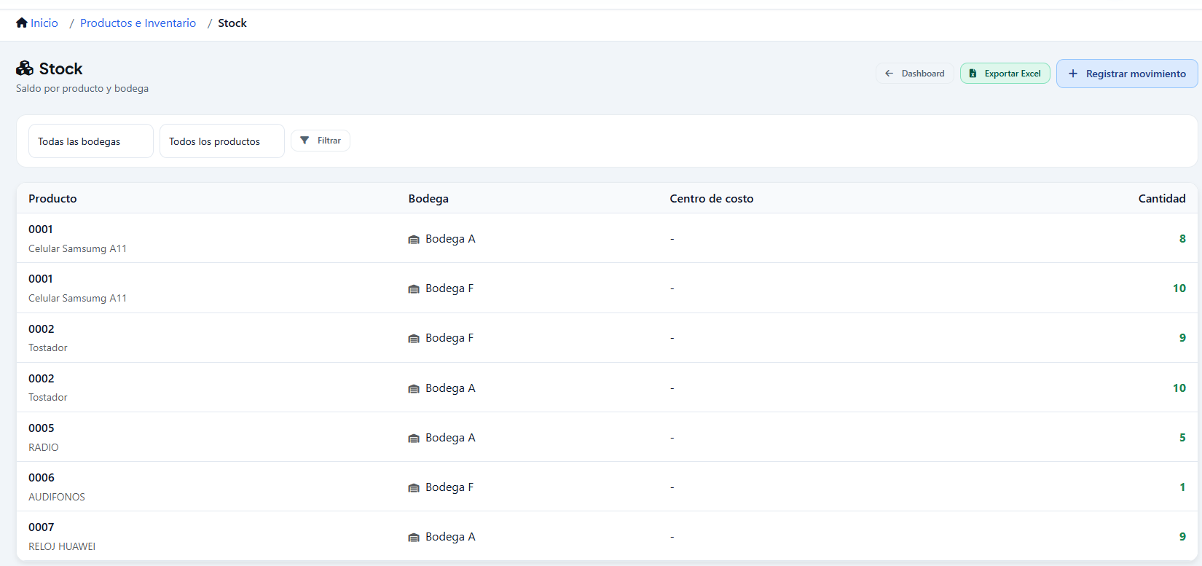1202x566 pixels.
Task: Click the funnel icon on the Filtrar button
Action: [305, 141]
